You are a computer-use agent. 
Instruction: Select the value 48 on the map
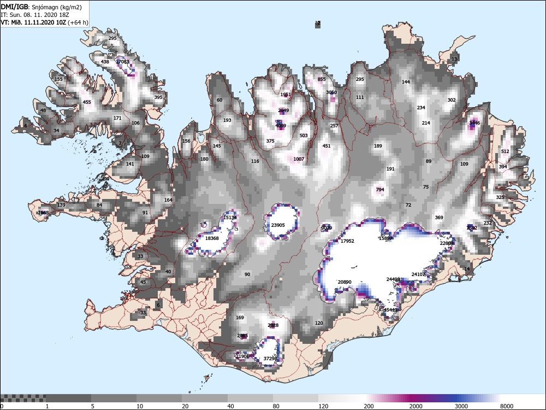43,110
